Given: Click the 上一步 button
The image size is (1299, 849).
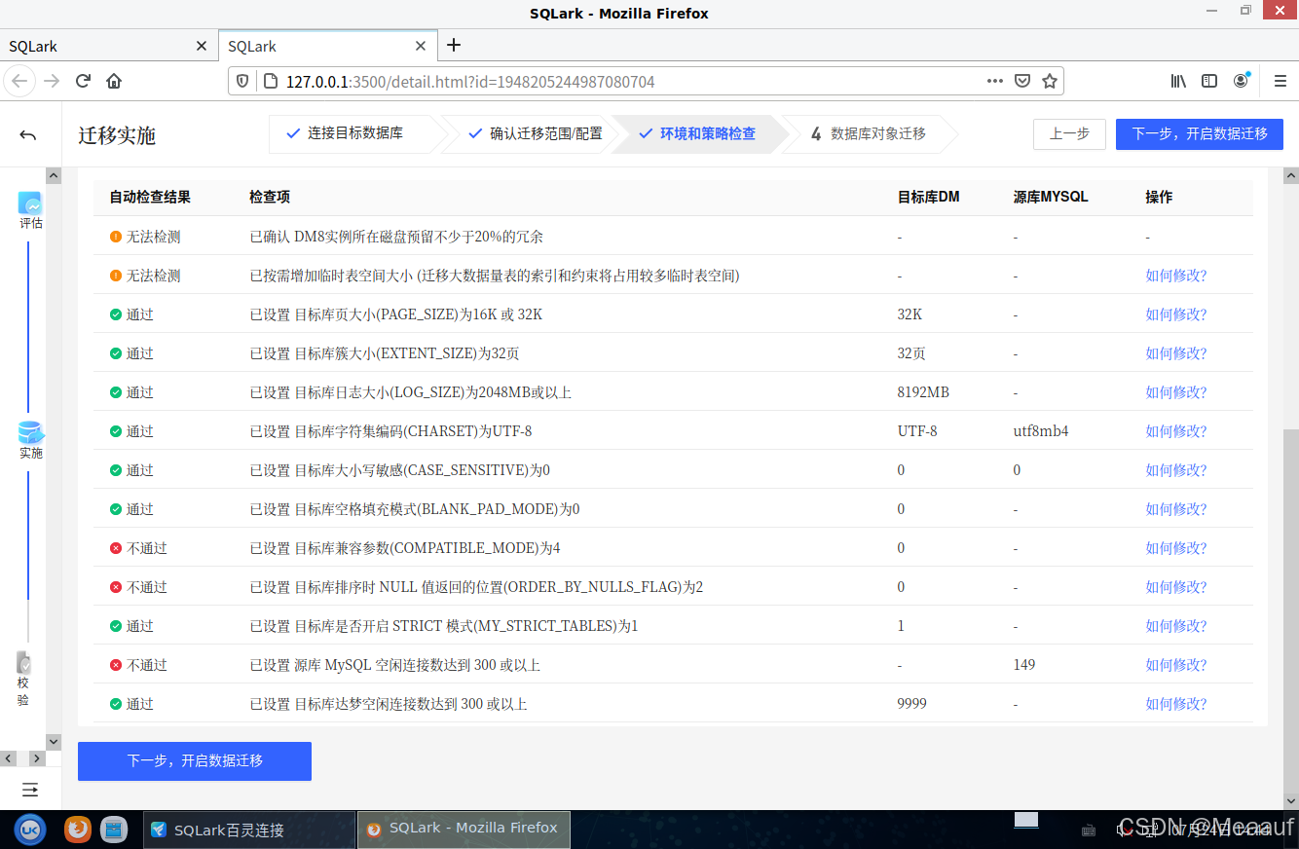Looking at the screenshot, I should pyautogui.click(x=1069, y=134).
